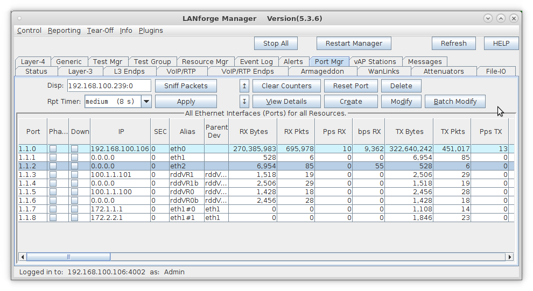The height and width of the screenshot is (291, 533).
Task: Open the Rpt Timer dropdown
Action: pyautogui.click(x=146, y=101)
